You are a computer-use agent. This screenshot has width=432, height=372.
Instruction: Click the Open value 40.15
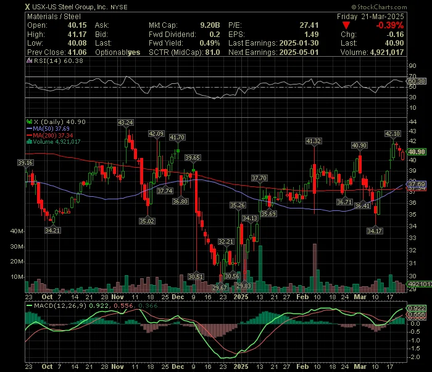(77, 25)
